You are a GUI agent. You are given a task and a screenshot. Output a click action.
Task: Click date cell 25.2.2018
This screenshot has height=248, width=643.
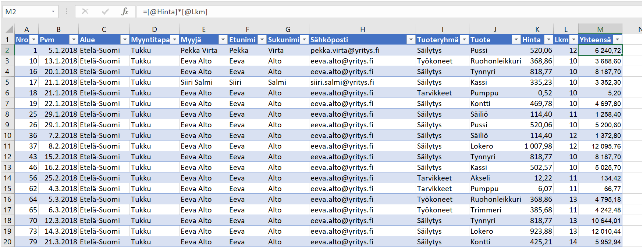[58, 178]
